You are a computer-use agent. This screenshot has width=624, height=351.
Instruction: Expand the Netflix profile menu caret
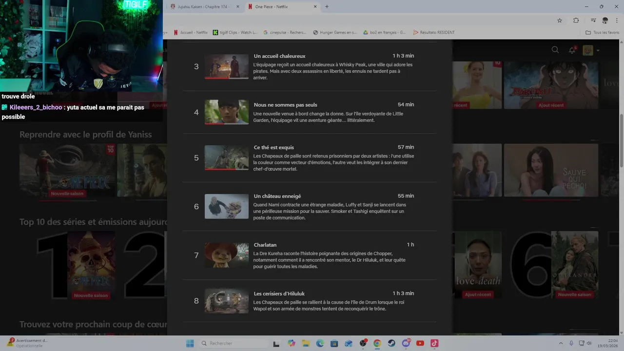coord(598,50)
